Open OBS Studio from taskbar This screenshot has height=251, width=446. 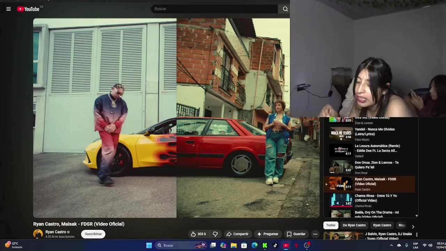point(307,245)
